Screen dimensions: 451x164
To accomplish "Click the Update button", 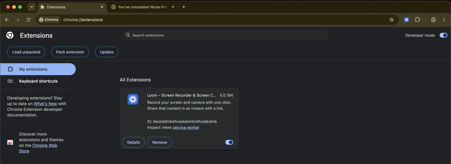I will click(x=107, y=52).
